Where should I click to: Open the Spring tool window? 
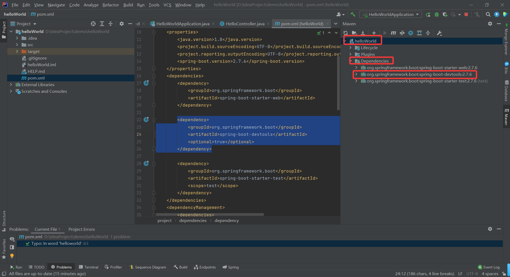231,267
